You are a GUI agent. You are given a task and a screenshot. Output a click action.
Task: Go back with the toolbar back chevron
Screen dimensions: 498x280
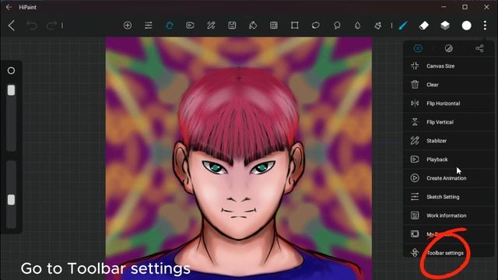coord(12,26)
